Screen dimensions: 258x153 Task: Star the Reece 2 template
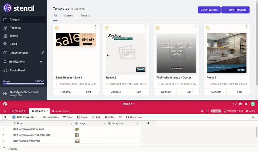coord(107,28)
